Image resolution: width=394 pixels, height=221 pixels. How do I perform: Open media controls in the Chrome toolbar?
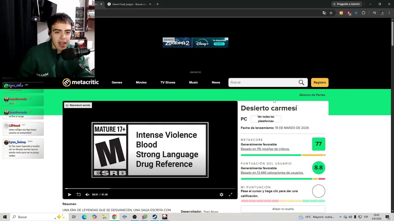pyautogui.click(x=374, y=13)
